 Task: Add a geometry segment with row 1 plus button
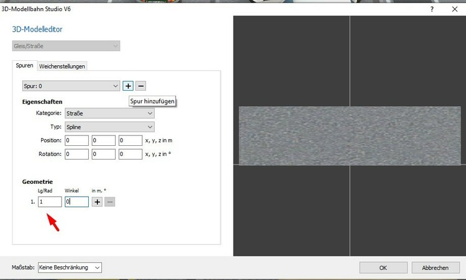(97, 202)
